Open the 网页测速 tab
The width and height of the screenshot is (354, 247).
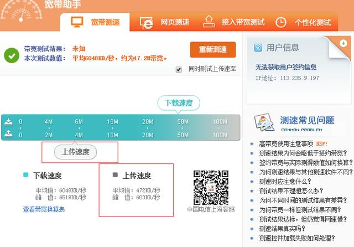click(x=164, y=22)
